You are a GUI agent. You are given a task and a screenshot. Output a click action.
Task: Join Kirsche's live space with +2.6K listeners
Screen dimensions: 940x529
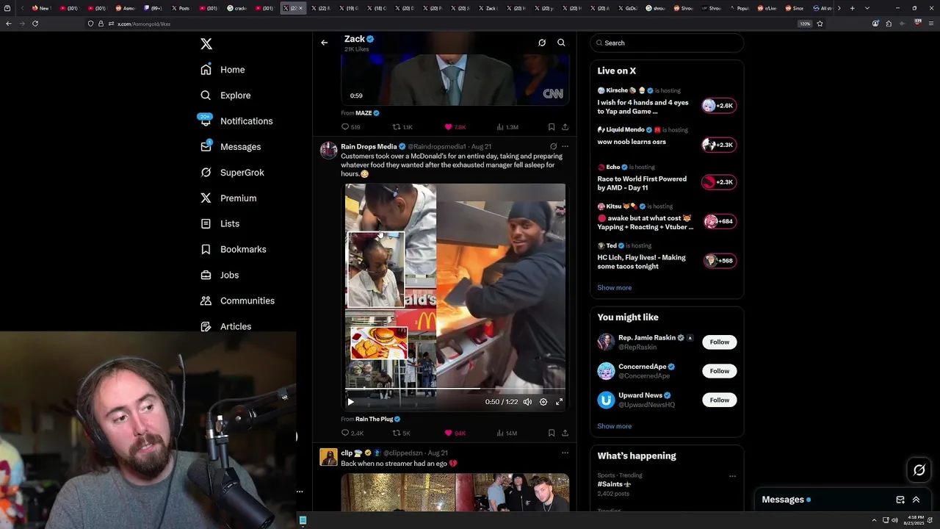tap(718, 106)
